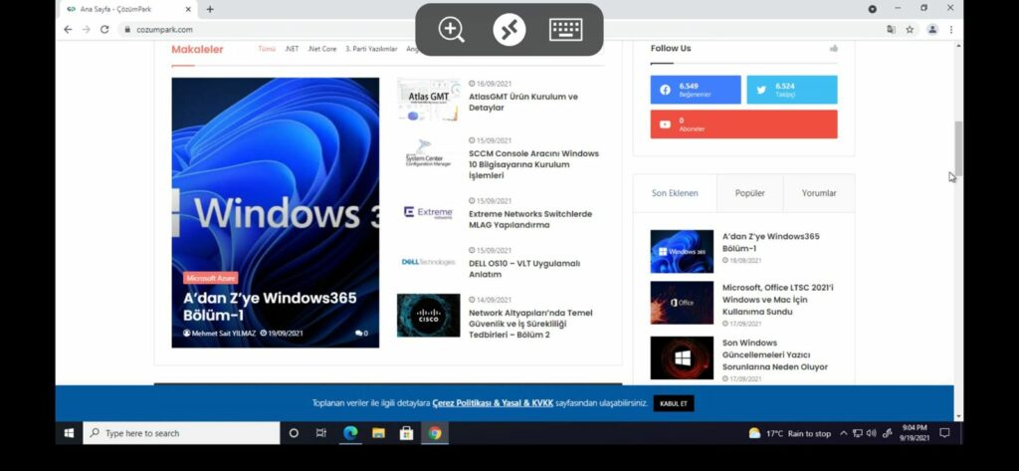
Task: Click the Extreme networks logo thumbnail
Action: (428, 212)
